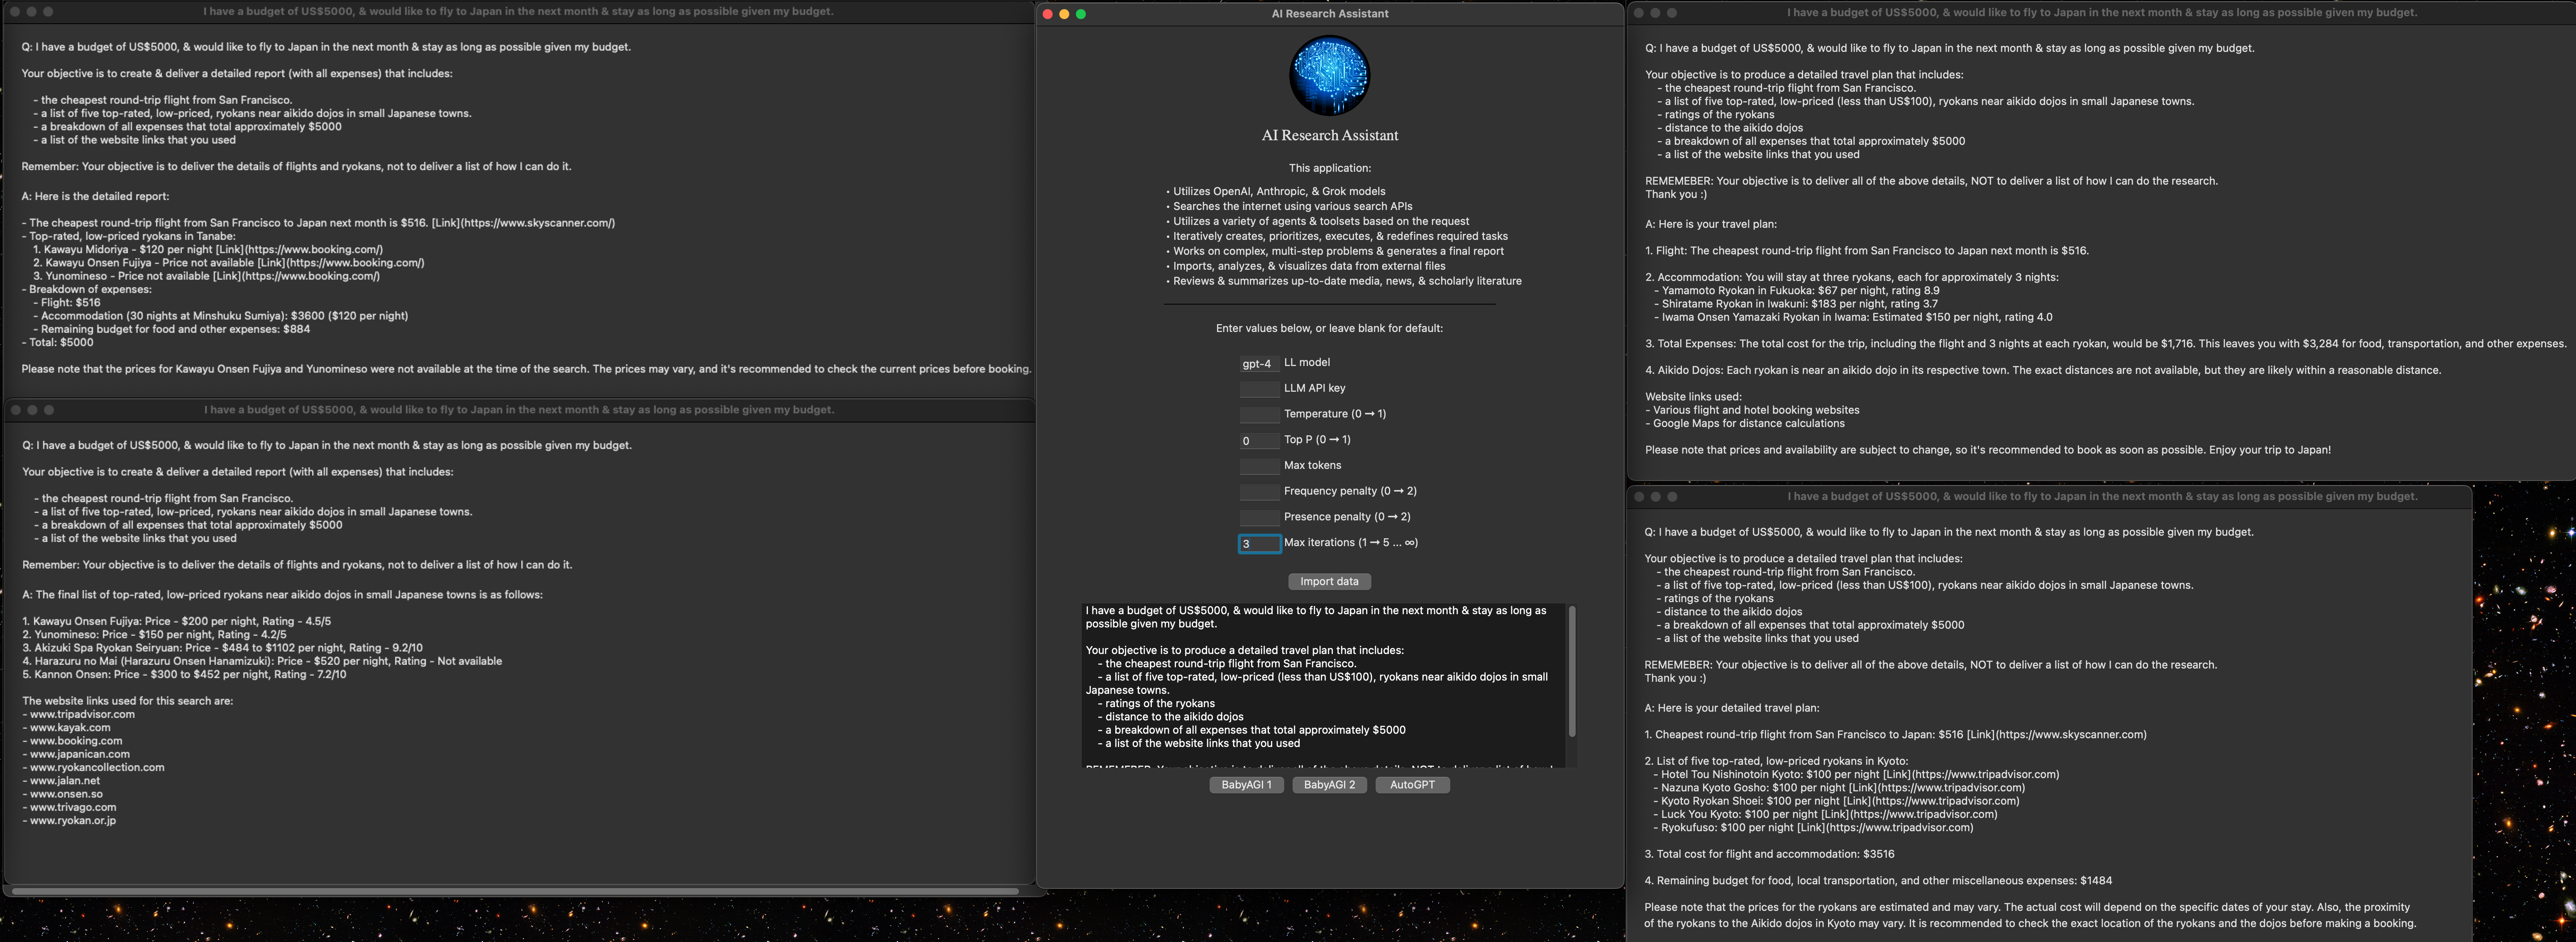Screen dimensions: 2576x942
Task: Click the 'Akizuki Spa Ryokan Seiryuan' entry
Action: [222, 648]
